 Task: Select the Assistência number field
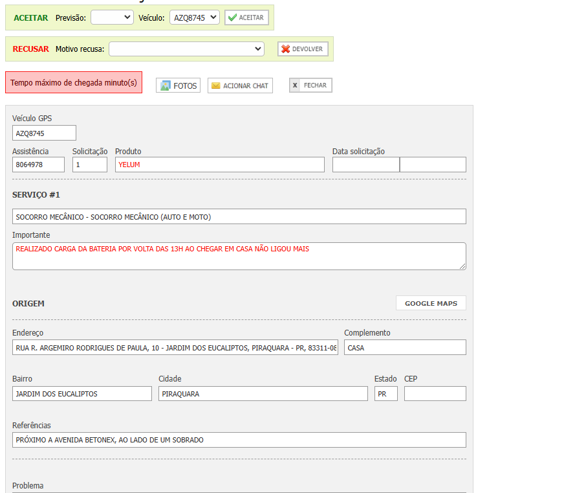click(x=38, y=165)
